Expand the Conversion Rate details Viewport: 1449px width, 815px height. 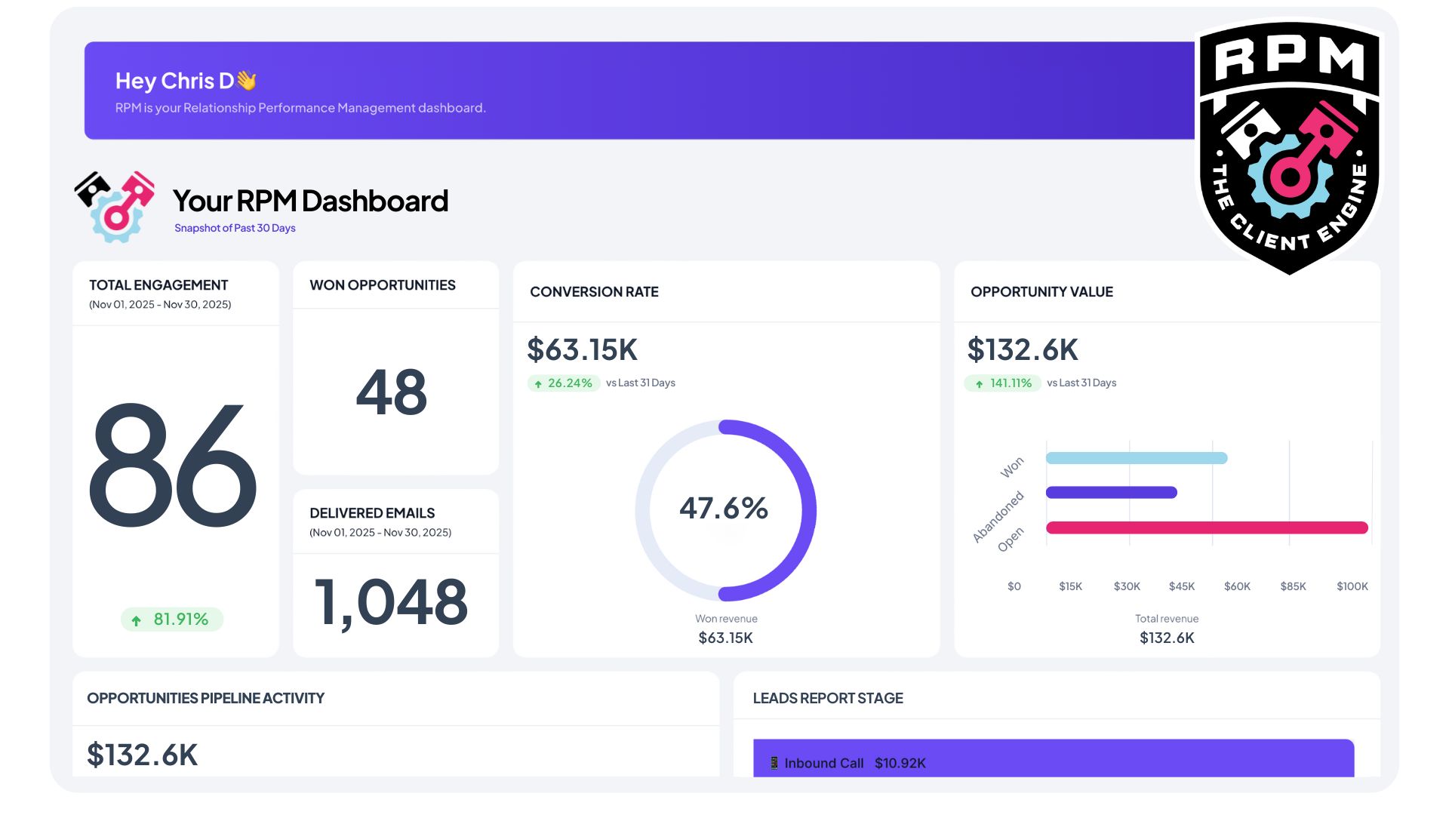[x=595, y=292]
